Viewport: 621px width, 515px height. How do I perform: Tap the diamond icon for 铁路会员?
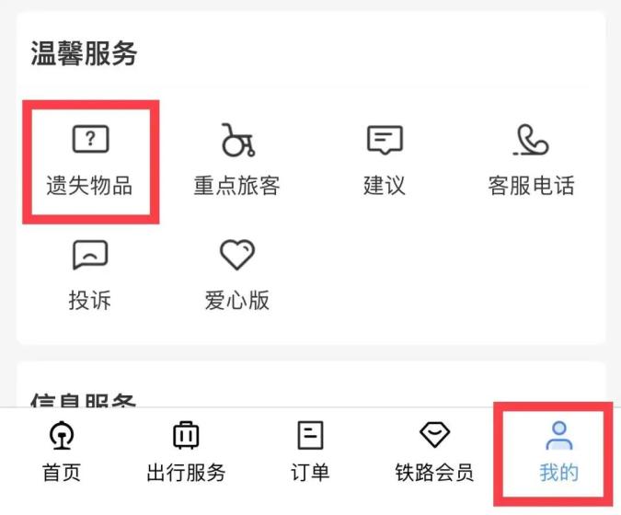coord(434,435)
